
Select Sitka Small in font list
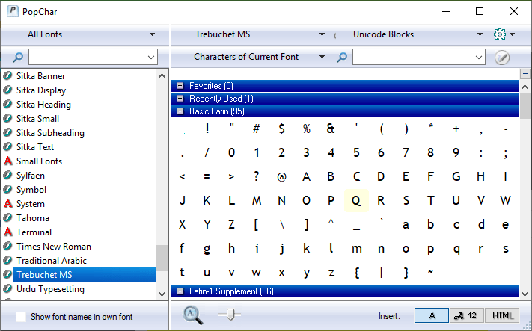tap(37, 119)
